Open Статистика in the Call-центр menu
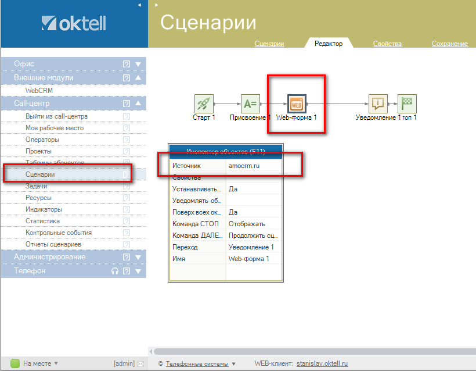 [42, 221]
